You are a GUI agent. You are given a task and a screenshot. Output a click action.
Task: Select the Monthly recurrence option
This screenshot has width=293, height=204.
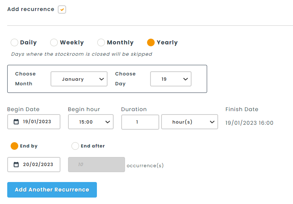coord(101,42)
